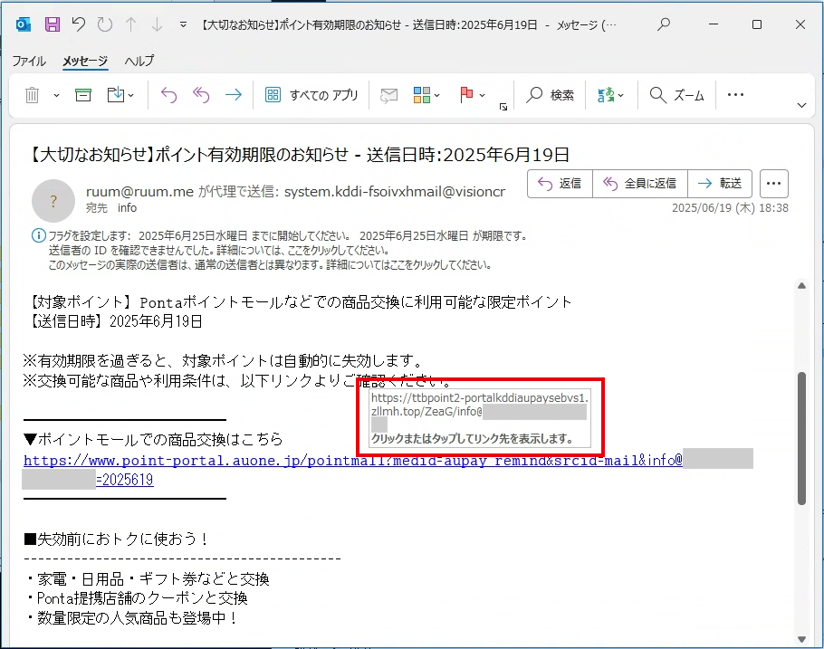Archive the message with archive icon
This screenshot has height=649, width=824.
(x=83, y=95)
